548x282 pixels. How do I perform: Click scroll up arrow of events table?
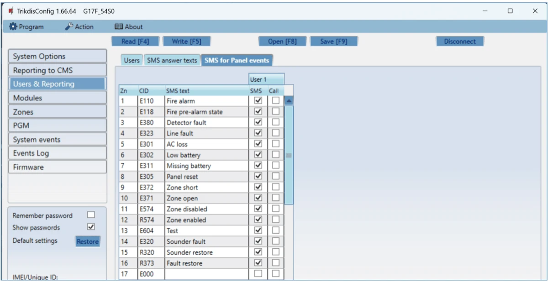coord(289,101)
